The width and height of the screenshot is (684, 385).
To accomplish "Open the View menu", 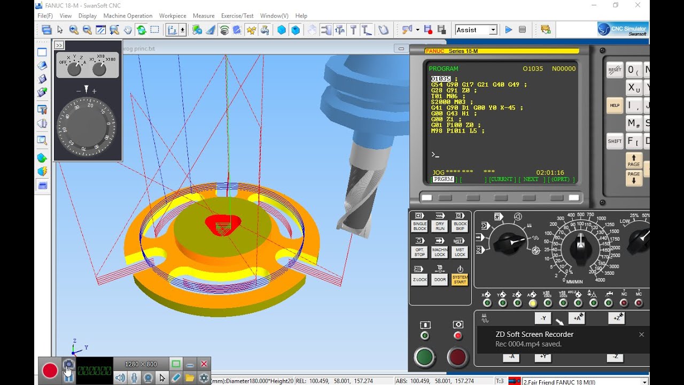I will coord(66,16).
